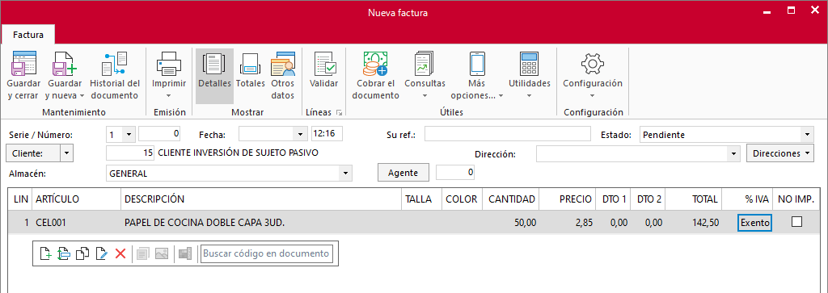This screenshot has height=293, width=828.
Task: Add new line icon in line toolbar
Action: (46, 253)
